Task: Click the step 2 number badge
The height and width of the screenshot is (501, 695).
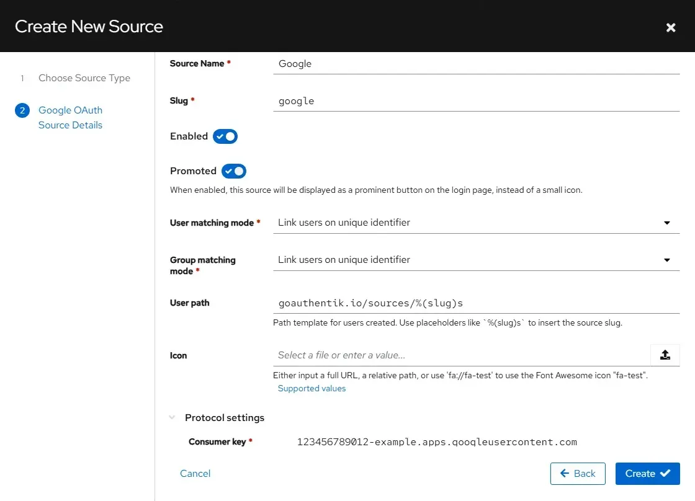Action: pos(22,110)
